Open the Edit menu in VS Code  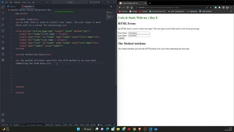pyautogui.click(x=11, y=2)
